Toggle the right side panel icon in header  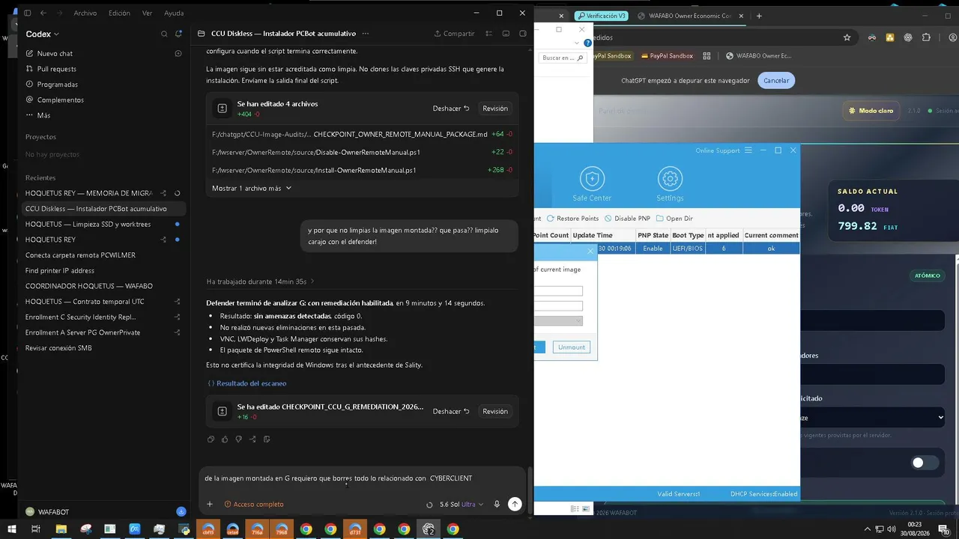[x=521, y=34]
